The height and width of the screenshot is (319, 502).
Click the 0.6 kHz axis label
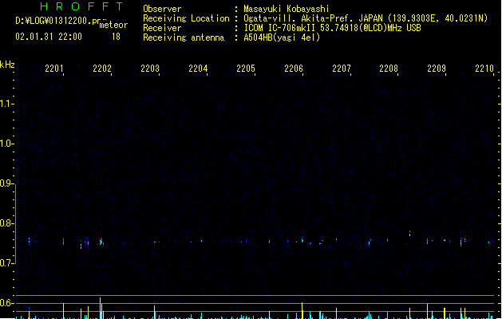click(x=6, y=303)
